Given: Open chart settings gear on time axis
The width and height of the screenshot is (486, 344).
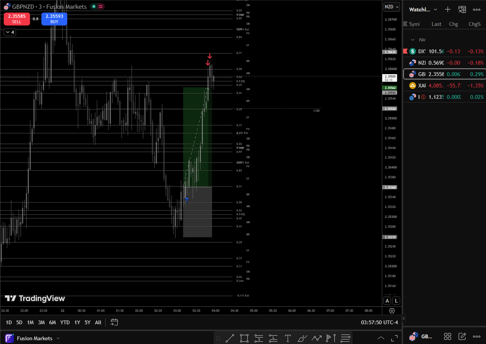Looking at the screenshot, I should [x=392, y=311].
